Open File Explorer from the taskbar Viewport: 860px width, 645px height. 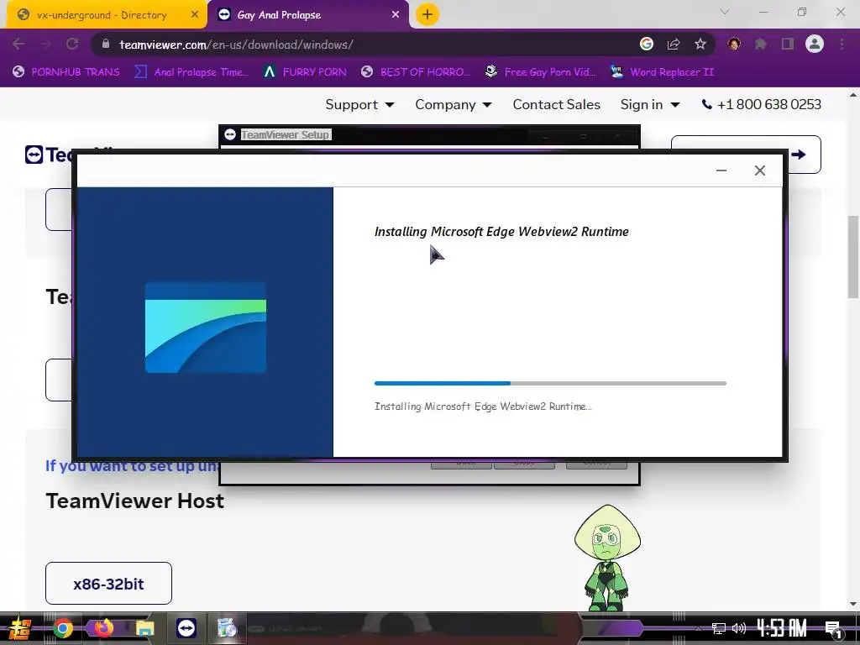coord(144,628)
